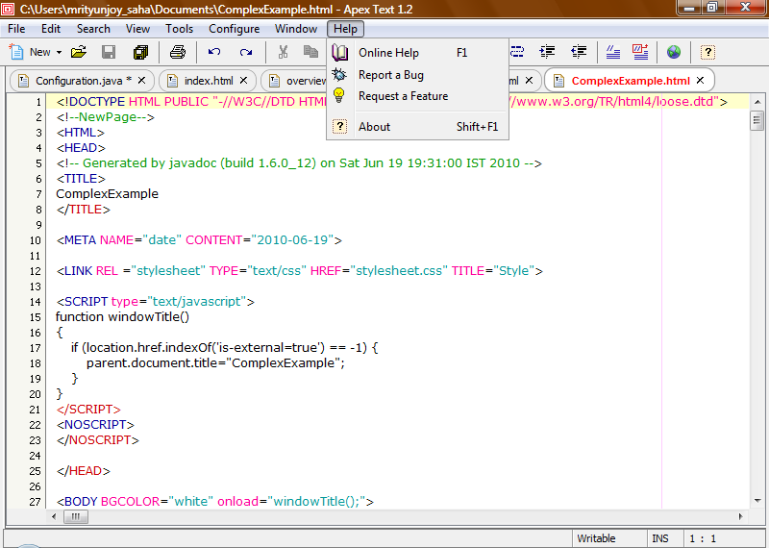Click the word wrap toolbar icon
769x548 pixels.
(517, 52)
